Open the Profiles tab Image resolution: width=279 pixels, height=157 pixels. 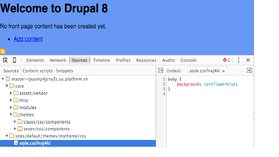tap(123, 60)
